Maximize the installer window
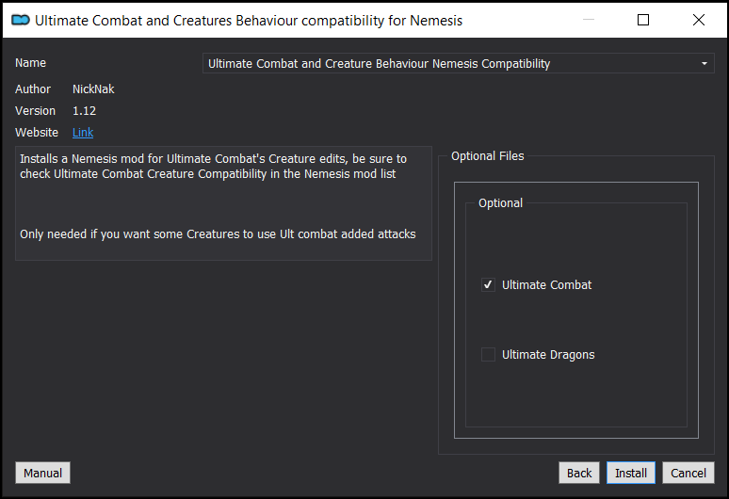Screen dimensions: 729x499 [x=643, y=20]
